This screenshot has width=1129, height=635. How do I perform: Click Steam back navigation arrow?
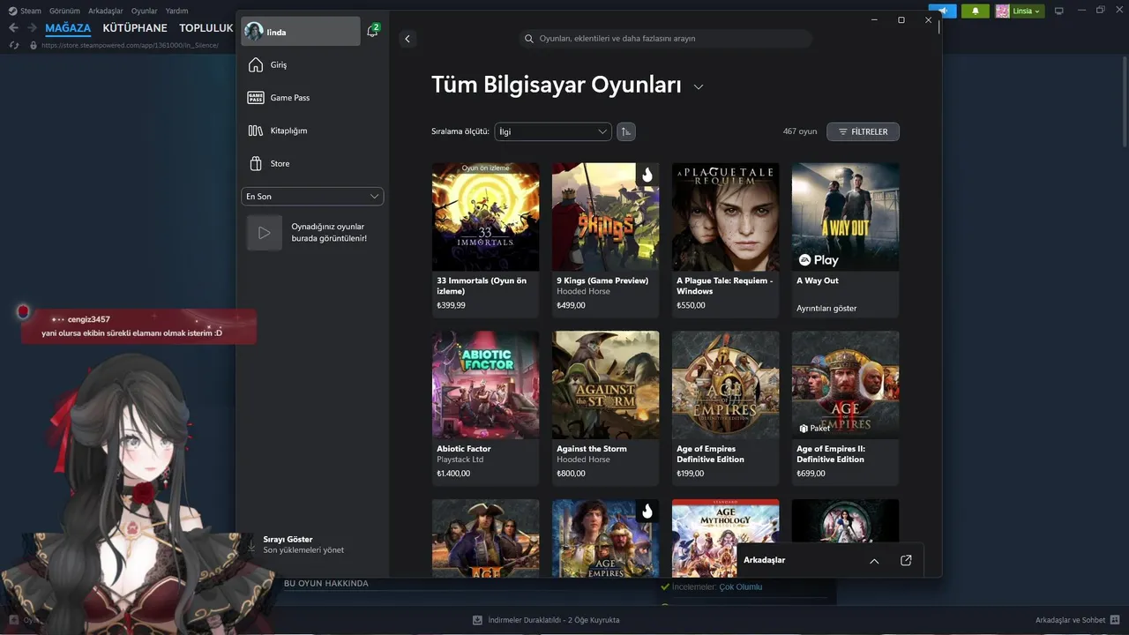[x=13, y=28]
